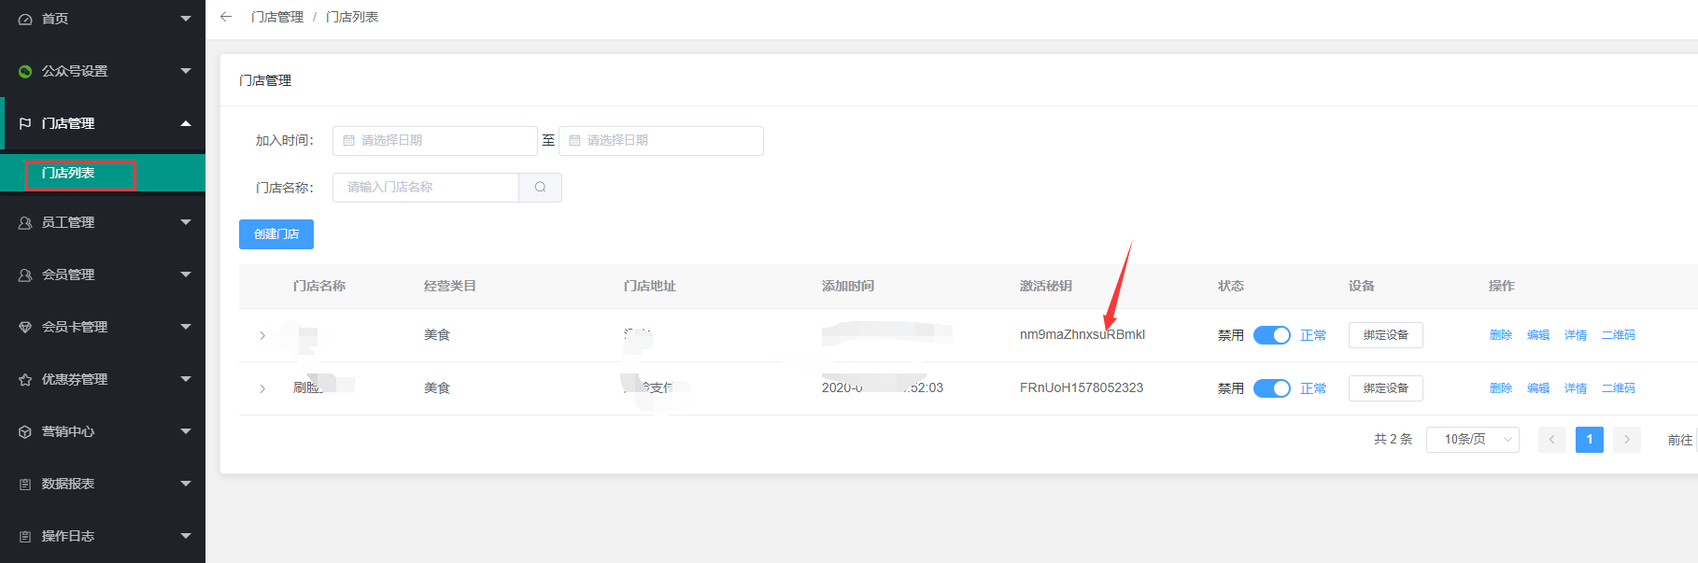The height and width of the screenshot is (563, 1698).
Task: Expand the 操作日志 sidebar menu arrow
Action: (186, 536)
